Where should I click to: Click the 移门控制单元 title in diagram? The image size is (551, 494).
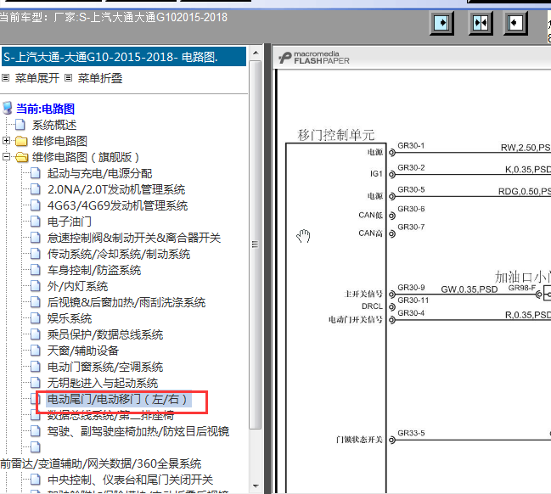pos(336,135)
